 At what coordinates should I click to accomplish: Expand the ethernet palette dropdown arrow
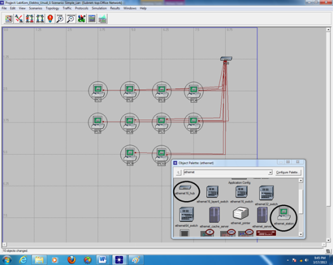[x=270, y=173]
